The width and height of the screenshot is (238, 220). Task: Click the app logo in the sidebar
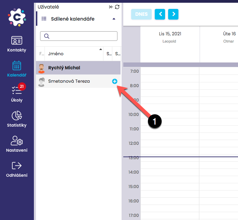click(x=17, y=18)
